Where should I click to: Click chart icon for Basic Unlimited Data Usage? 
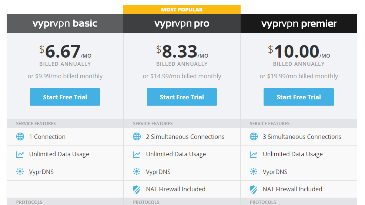pos(20,154)
